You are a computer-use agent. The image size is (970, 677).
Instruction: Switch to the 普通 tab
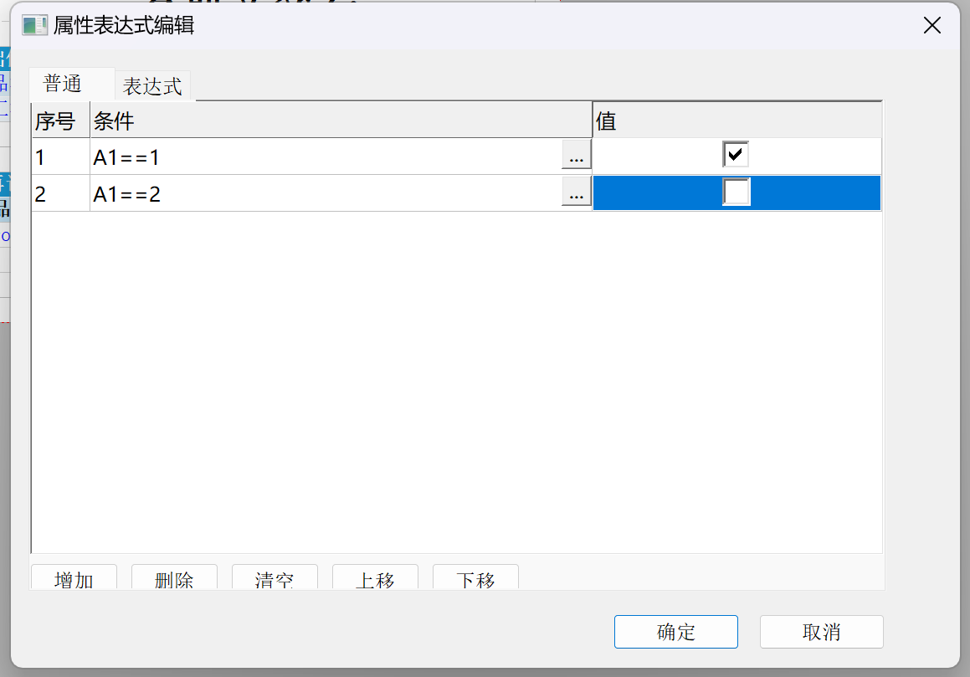pos(63,85)
